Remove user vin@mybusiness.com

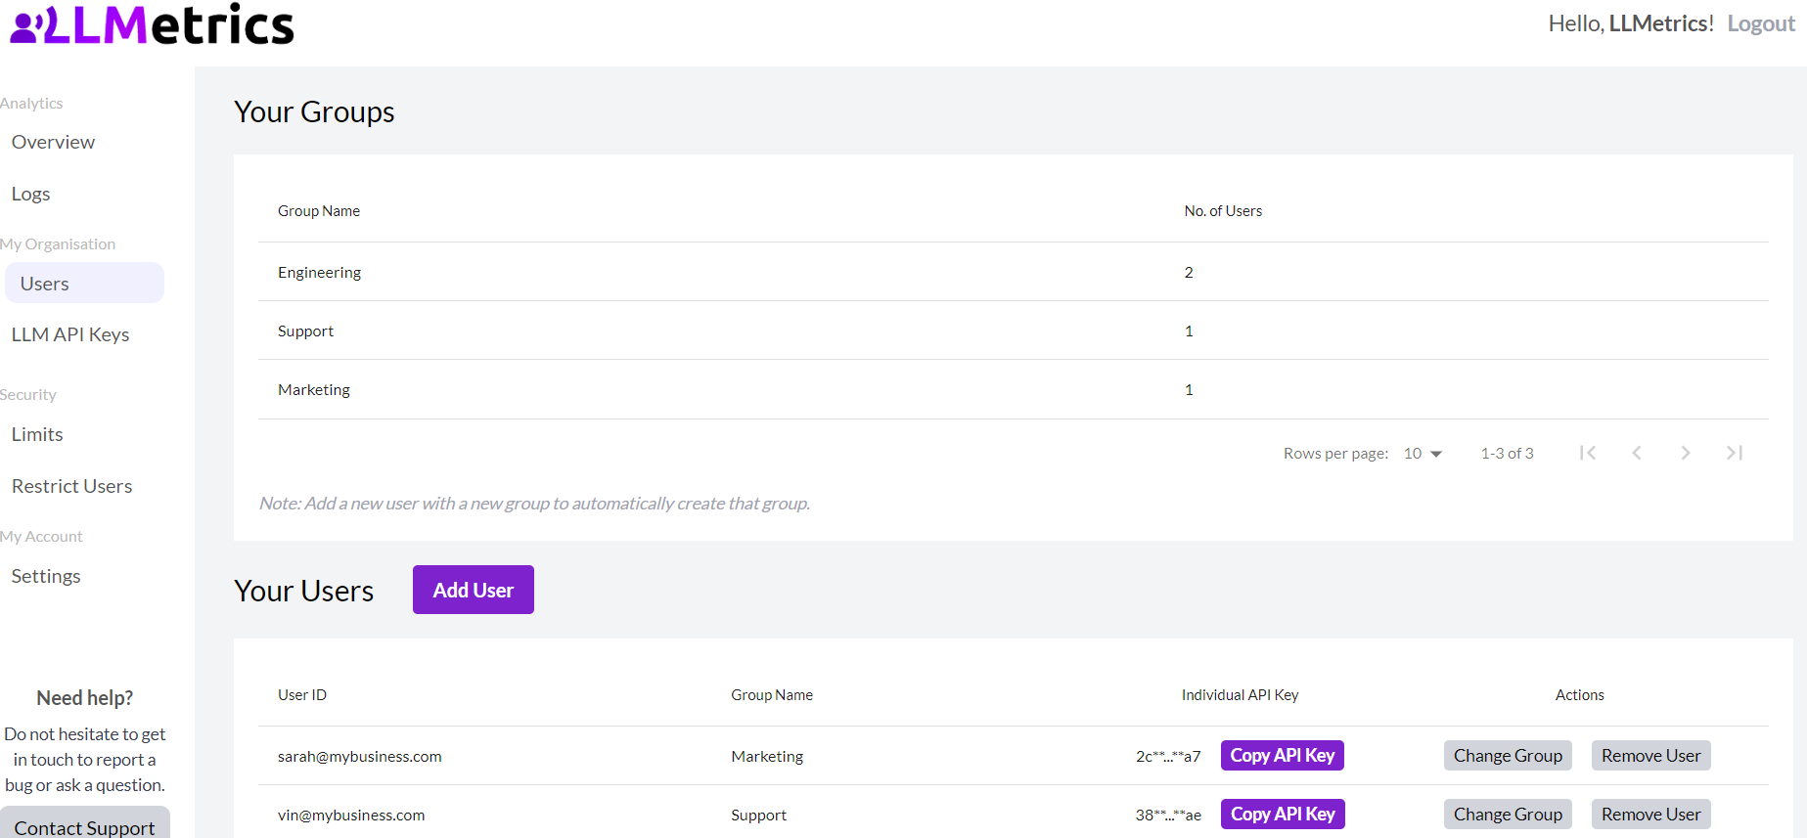click(x=1650, y=815)
